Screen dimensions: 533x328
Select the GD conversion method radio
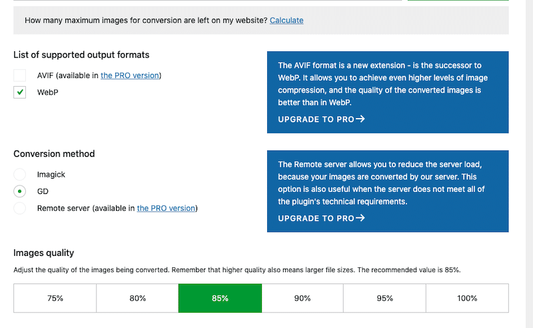pyautogui.click(x=20, y=191)
